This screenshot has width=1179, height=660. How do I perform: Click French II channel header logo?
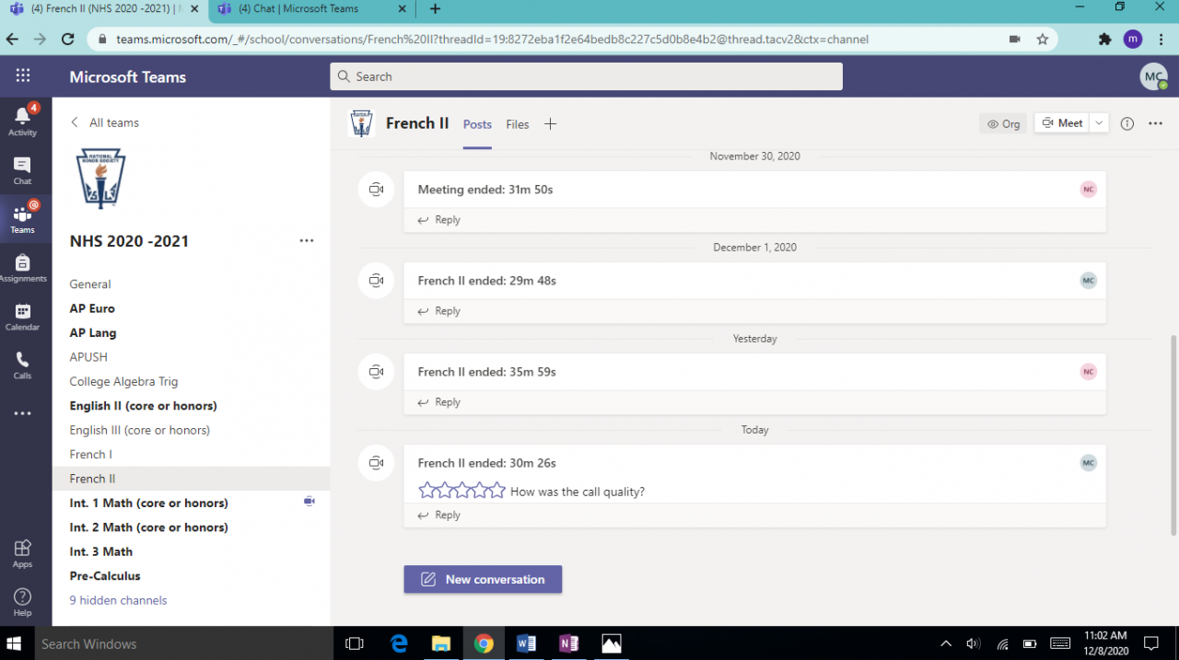click(x=361, y=123)
